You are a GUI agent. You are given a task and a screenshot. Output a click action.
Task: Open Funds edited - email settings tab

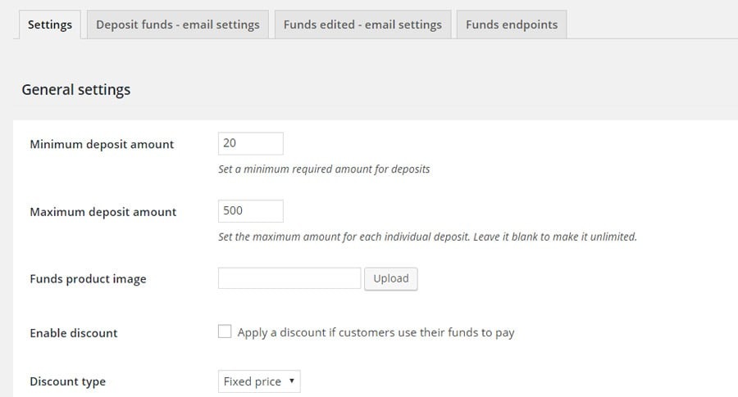pyautogui.click(x=362, y=25)
